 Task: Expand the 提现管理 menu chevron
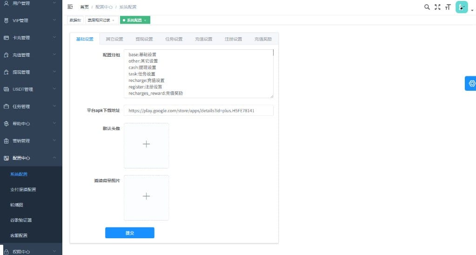click(54, 72)
